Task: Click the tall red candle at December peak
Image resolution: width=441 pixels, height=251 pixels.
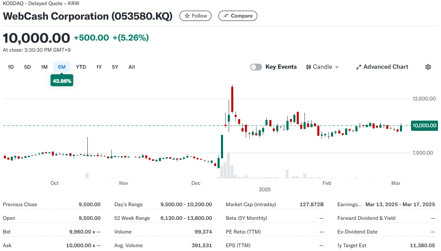Action: pos(232,99)
